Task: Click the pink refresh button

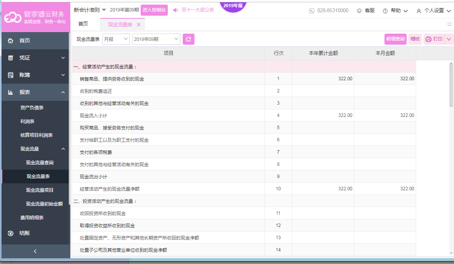Action: coord(188,39)
